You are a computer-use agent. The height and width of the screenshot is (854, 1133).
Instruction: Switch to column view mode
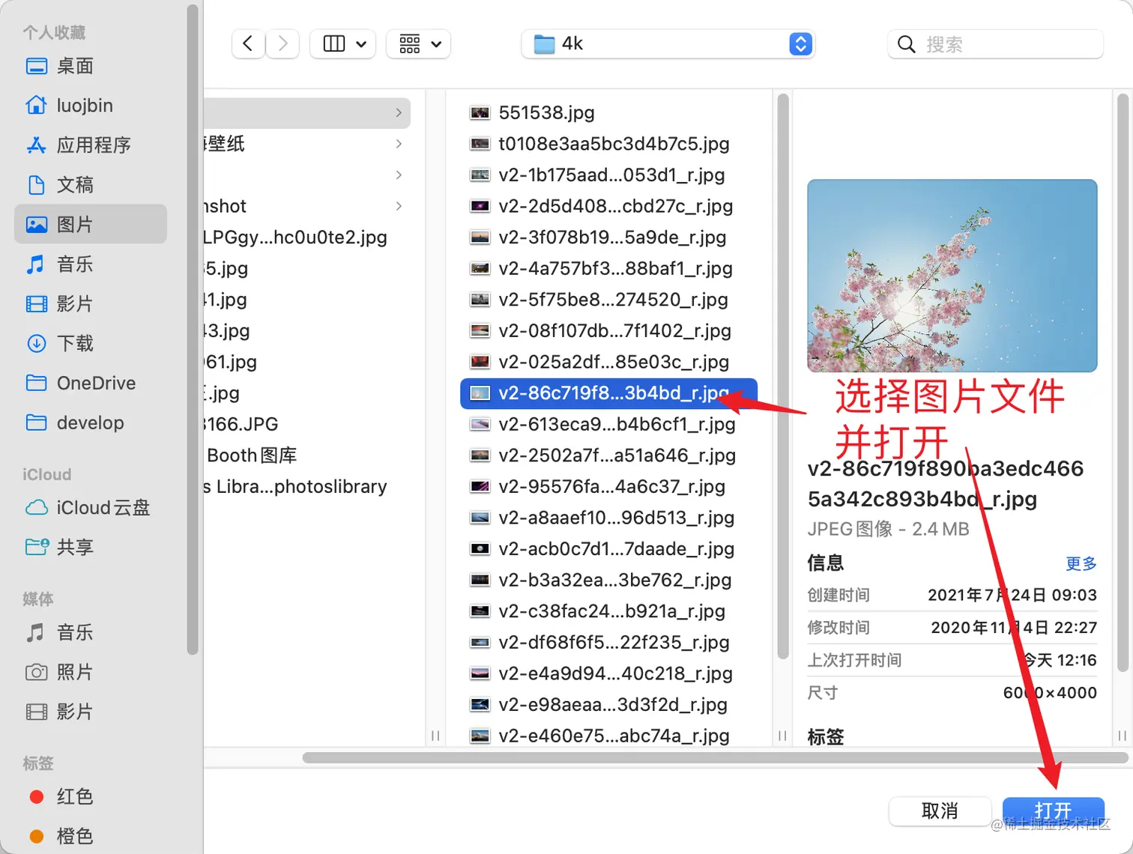[333, 43]
